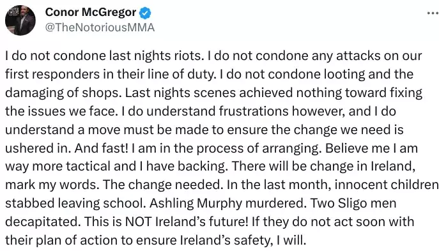Click the phrase 'mark my words'
The width and height of the screenshot is (439, 251).
click(x=52, y=185)
